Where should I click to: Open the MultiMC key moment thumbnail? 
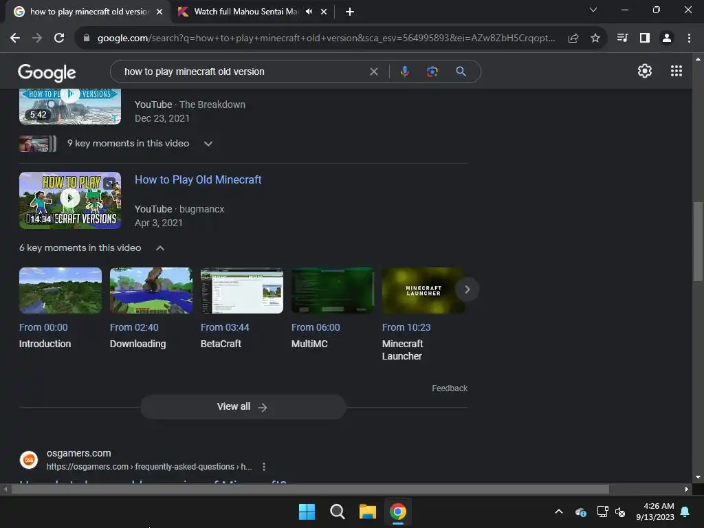pos(333,291)
